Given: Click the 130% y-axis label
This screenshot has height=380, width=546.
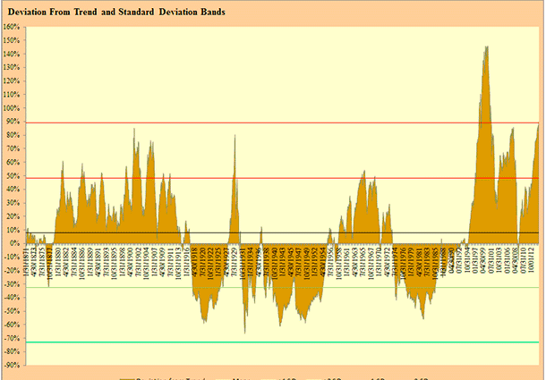Looking at the screenshot, I should click(x=11, y=68).
